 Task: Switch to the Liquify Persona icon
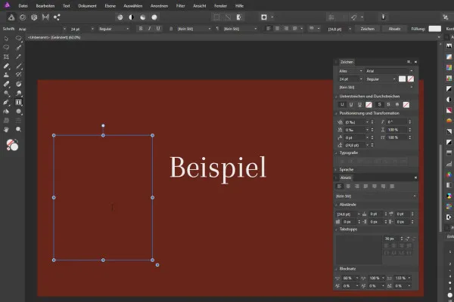tap(23, 17)
